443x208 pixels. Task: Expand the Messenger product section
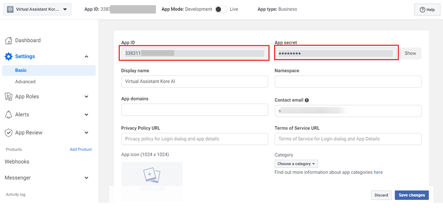point(86,178)
